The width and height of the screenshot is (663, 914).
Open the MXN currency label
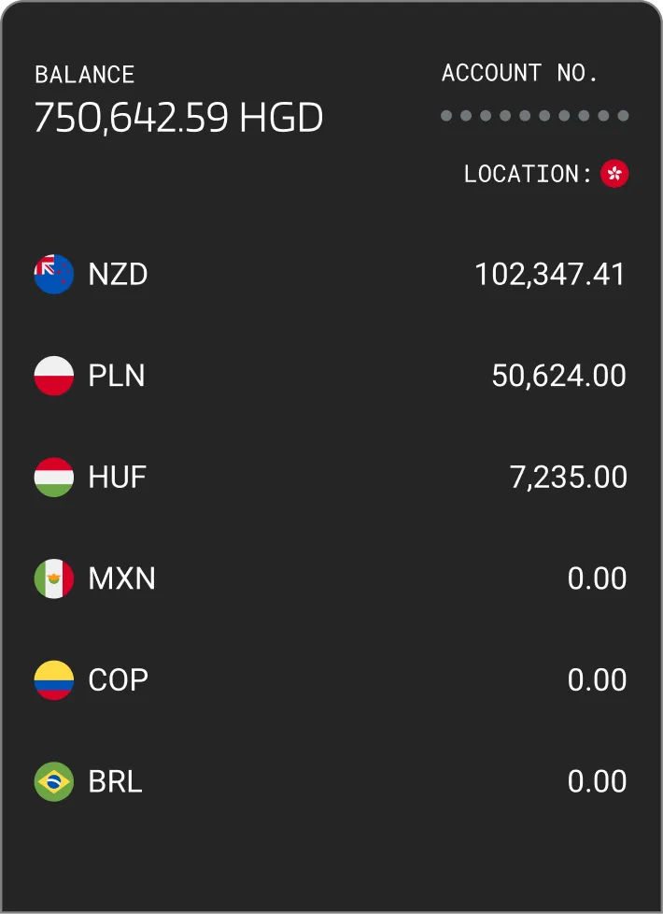coord(121,578)
